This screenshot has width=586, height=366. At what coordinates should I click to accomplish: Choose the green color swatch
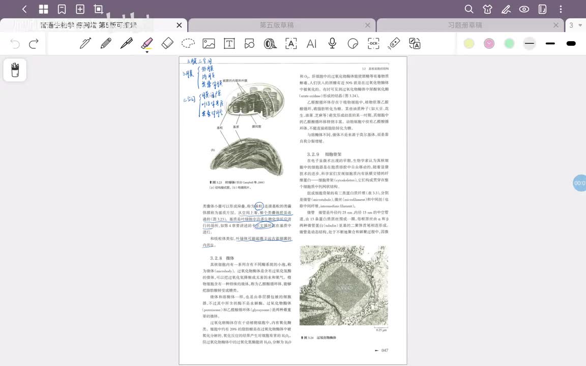509,43
